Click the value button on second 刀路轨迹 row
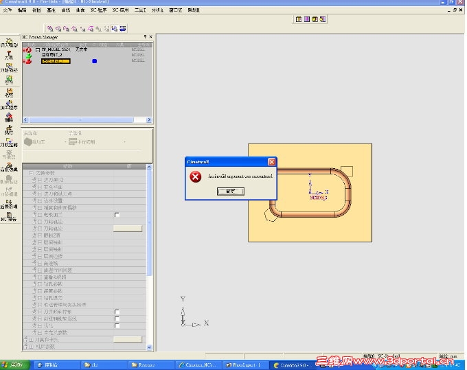This screenshot has width=467, height=370. tap(128, 229)
